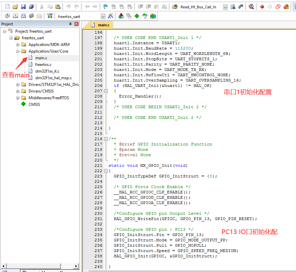
Task: Collapse freertos_uart target node
Action: pyautogui.click(x=11, y=38)
